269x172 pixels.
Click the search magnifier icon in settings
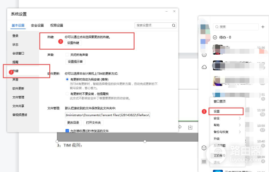coord(174,26)
